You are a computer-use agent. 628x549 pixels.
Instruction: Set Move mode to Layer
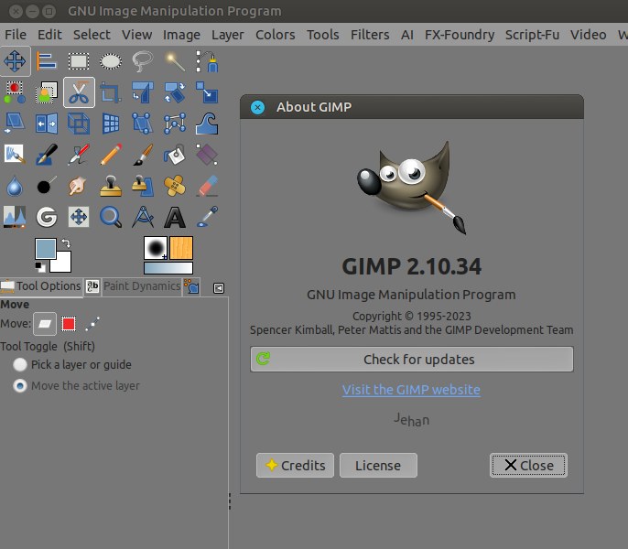45,324
